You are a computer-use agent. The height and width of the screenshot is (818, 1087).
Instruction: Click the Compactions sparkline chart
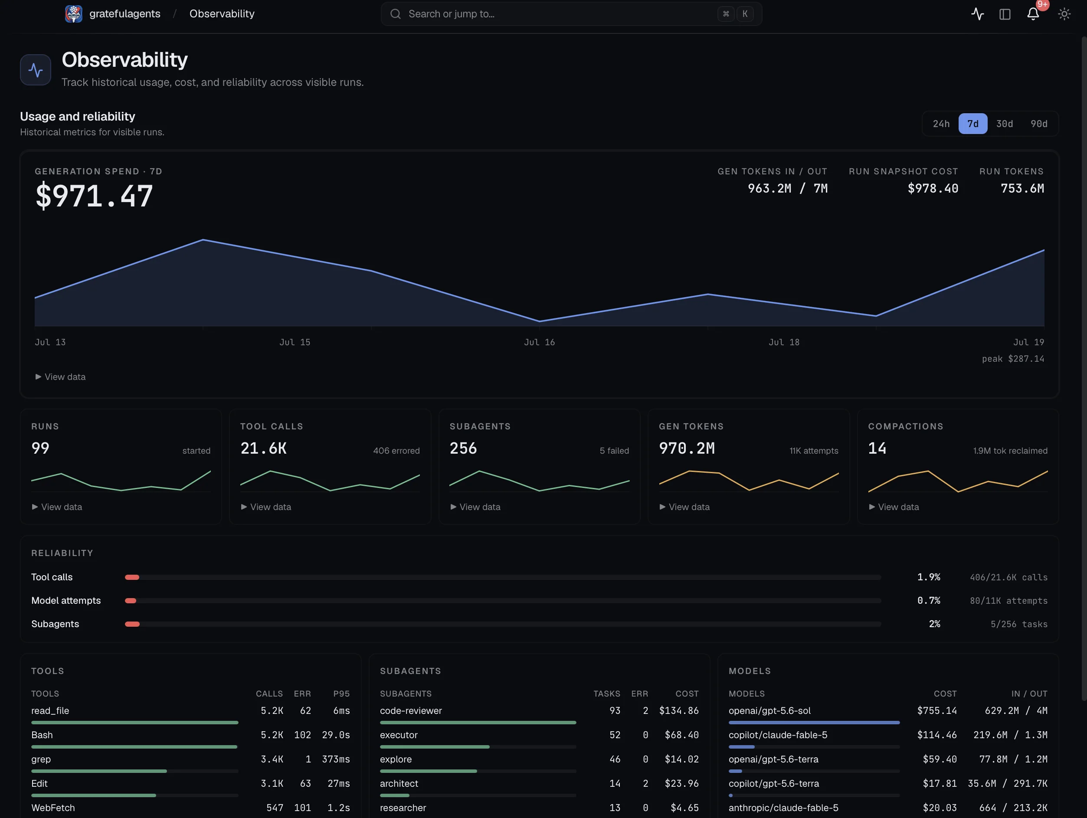[x=958, y=481]
